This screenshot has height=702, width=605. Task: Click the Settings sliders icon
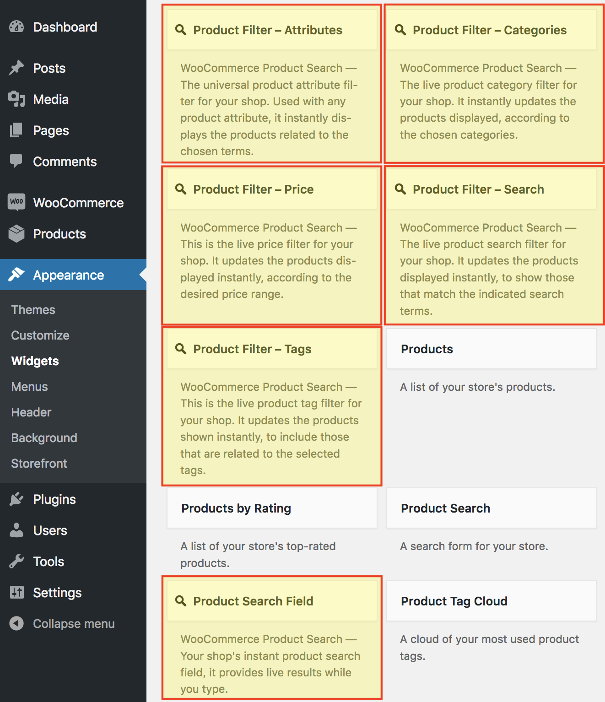(x=16, y=592)
